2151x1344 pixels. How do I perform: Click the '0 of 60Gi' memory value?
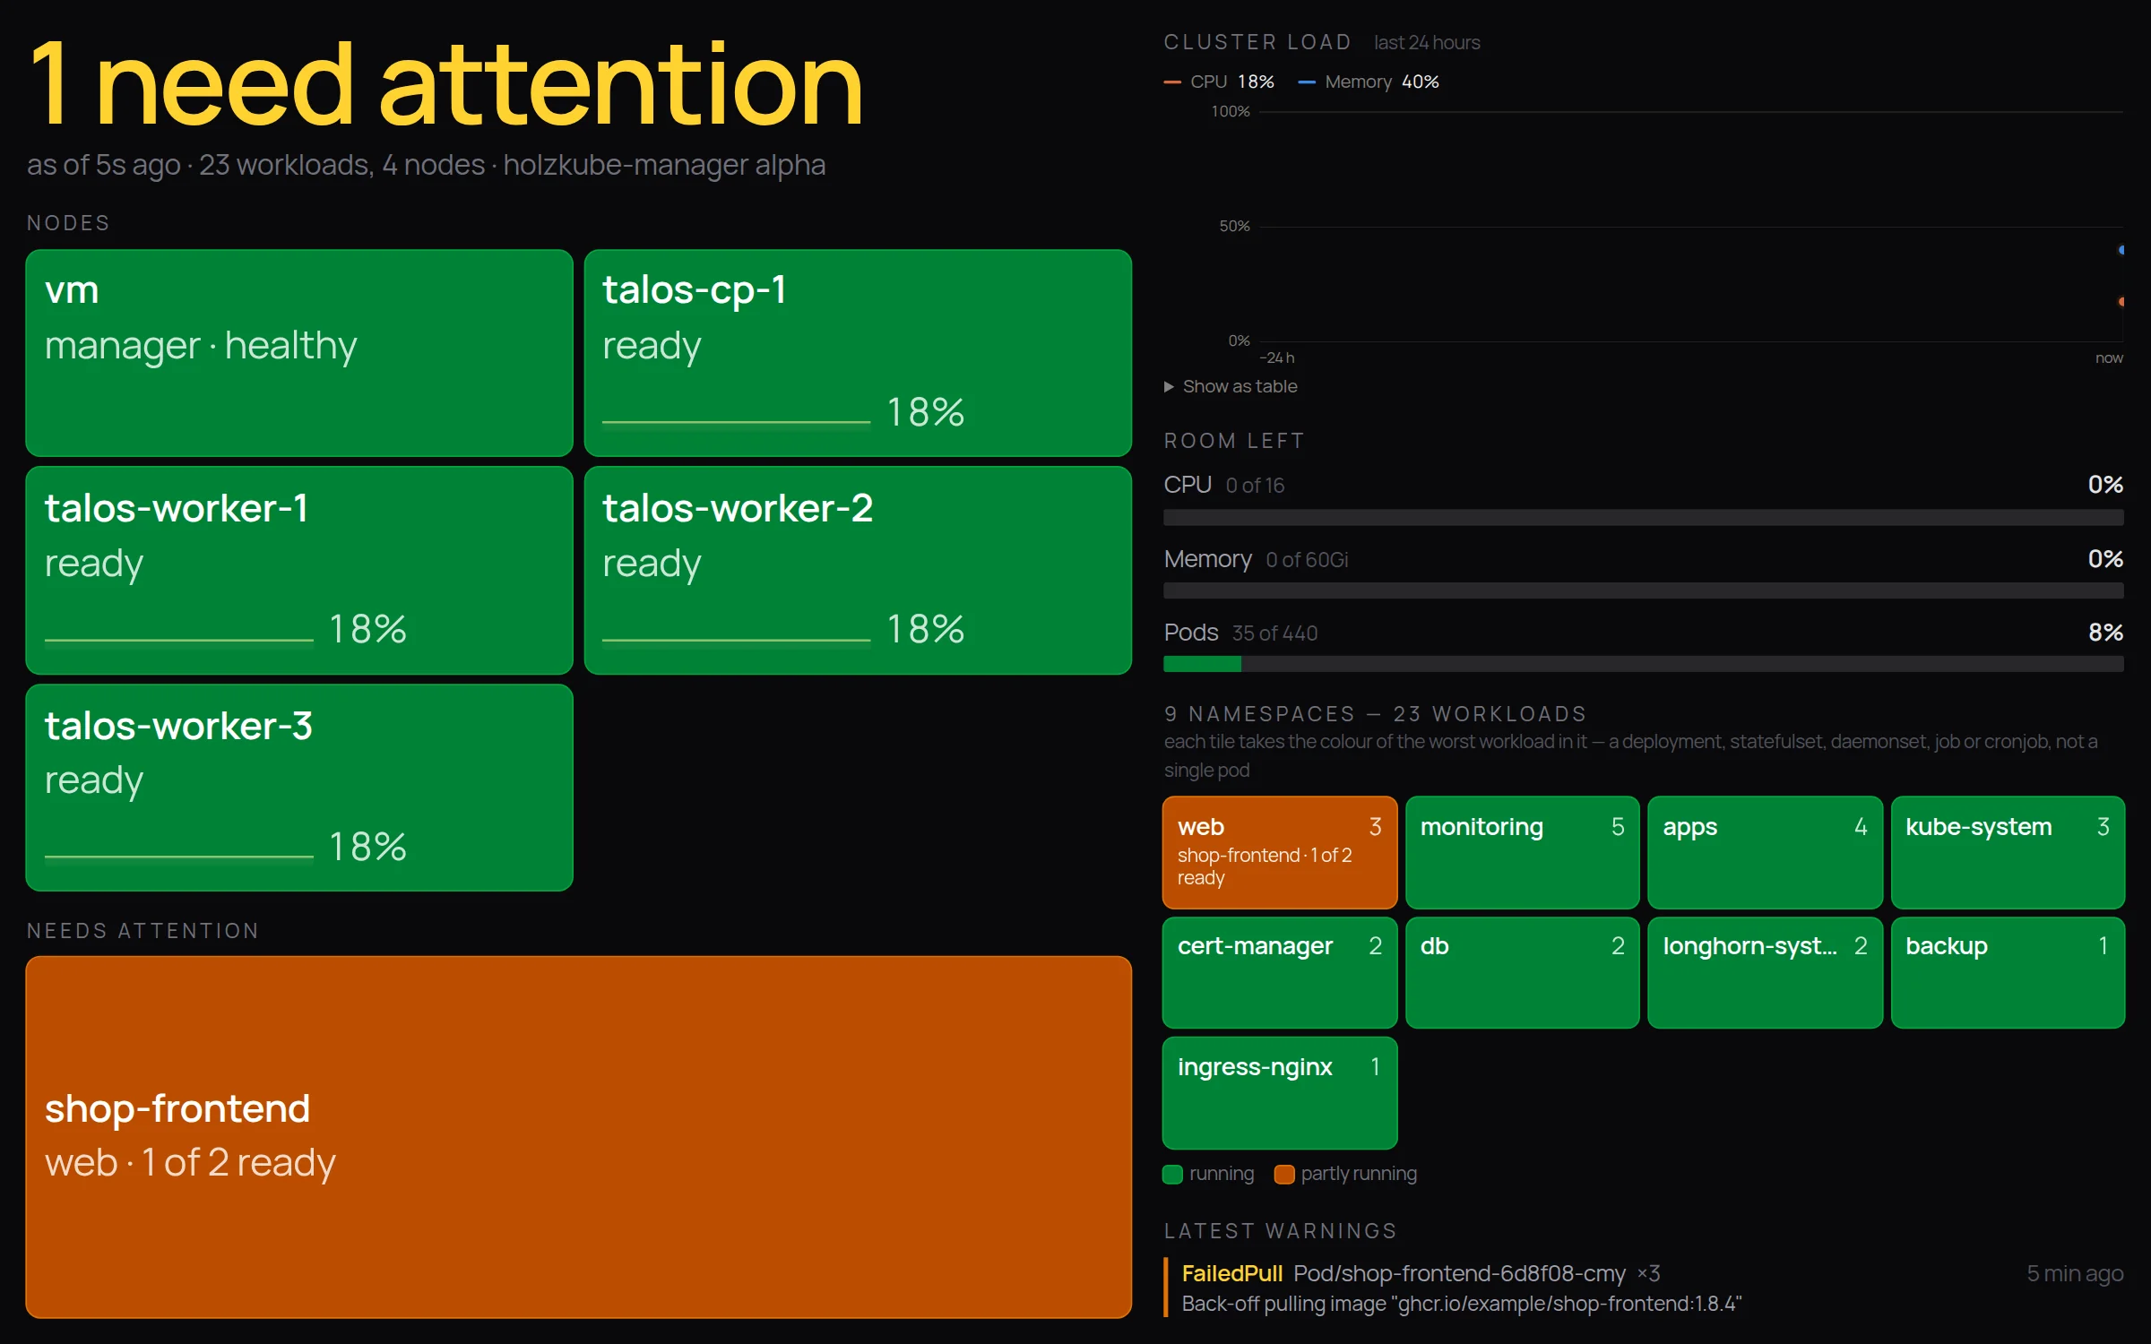click(x=1307, y=559)
